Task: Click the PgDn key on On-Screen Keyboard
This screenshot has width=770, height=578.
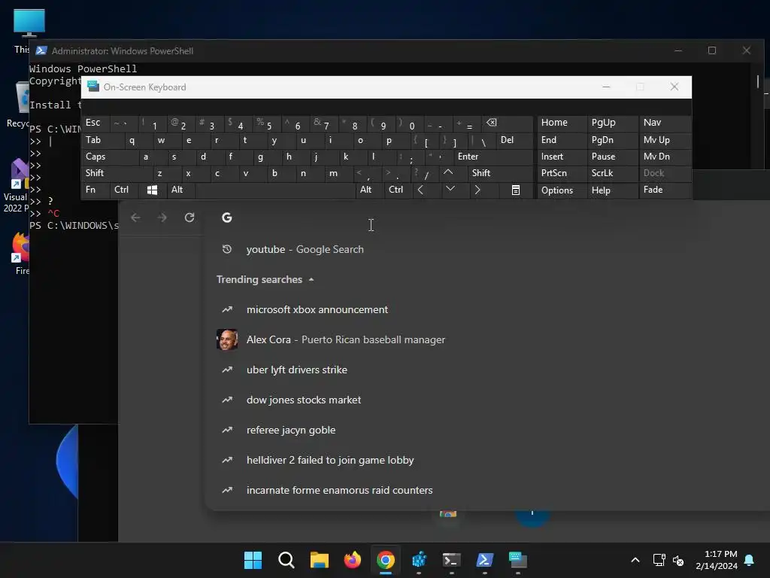Action: click(x=612, y=140)
